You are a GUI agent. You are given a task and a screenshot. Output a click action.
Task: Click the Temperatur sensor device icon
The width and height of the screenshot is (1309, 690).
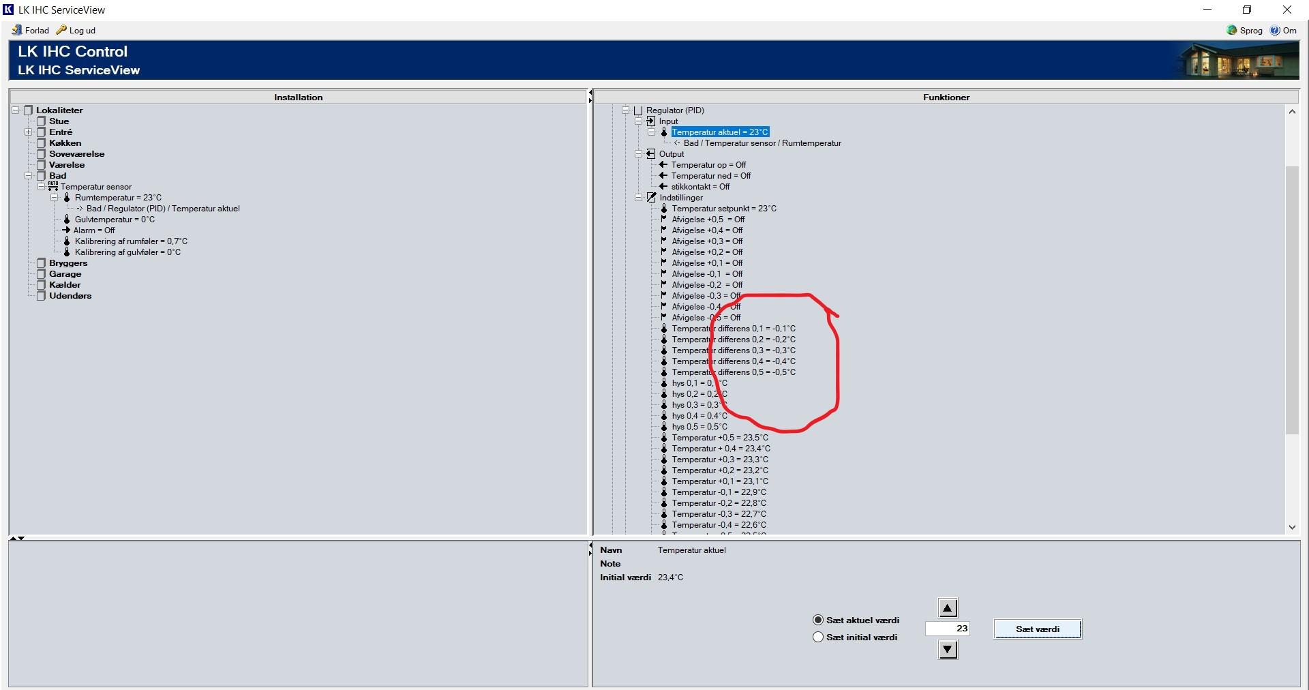(x=52, y=186)
